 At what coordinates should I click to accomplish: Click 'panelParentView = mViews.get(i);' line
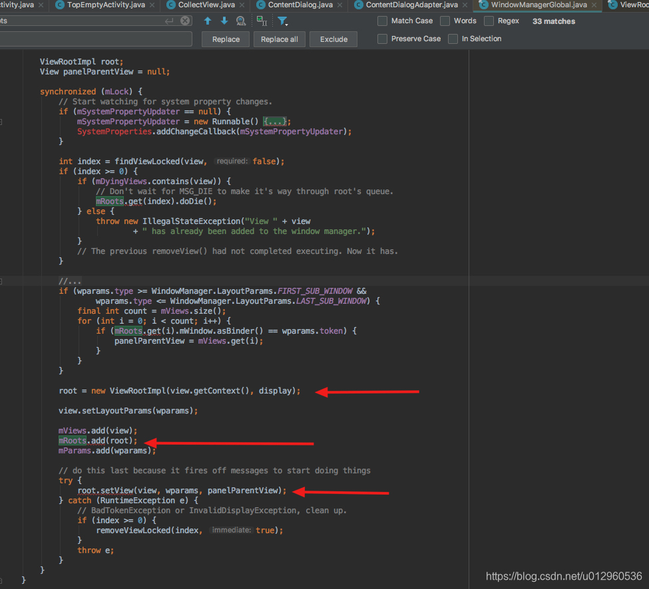click(189, 341)
